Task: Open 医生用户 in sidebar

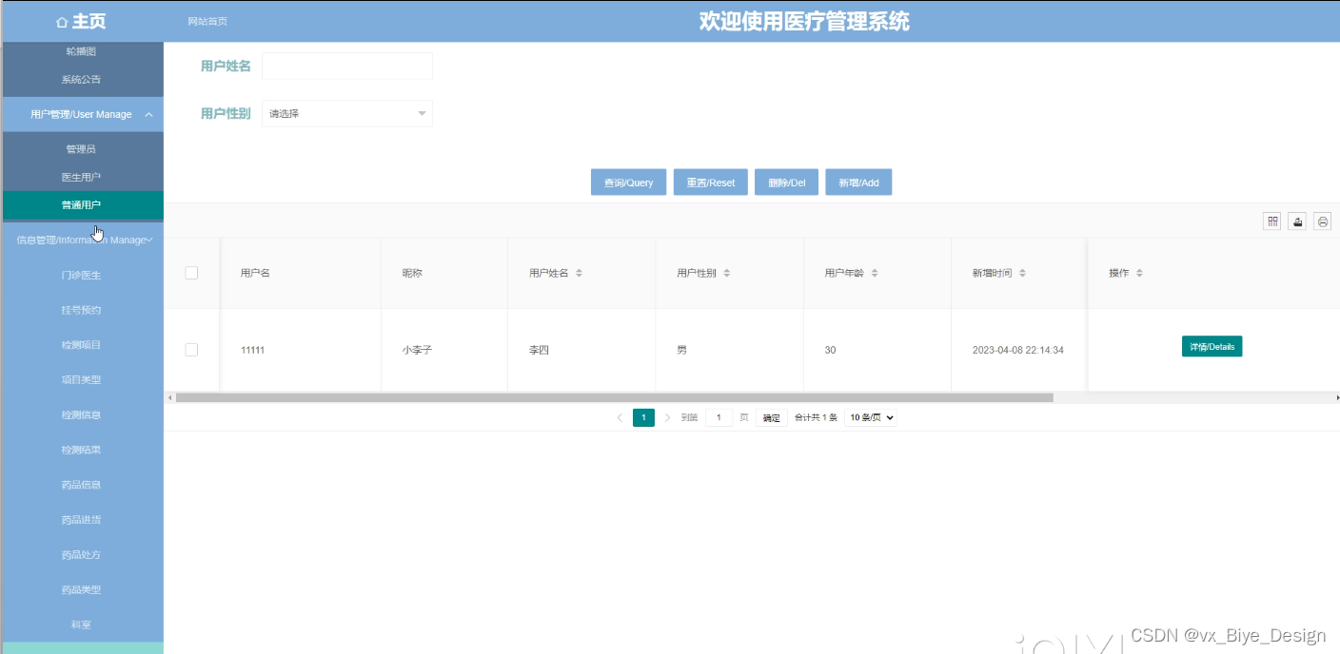Action: pyautogui.click(x=81, y=177)
